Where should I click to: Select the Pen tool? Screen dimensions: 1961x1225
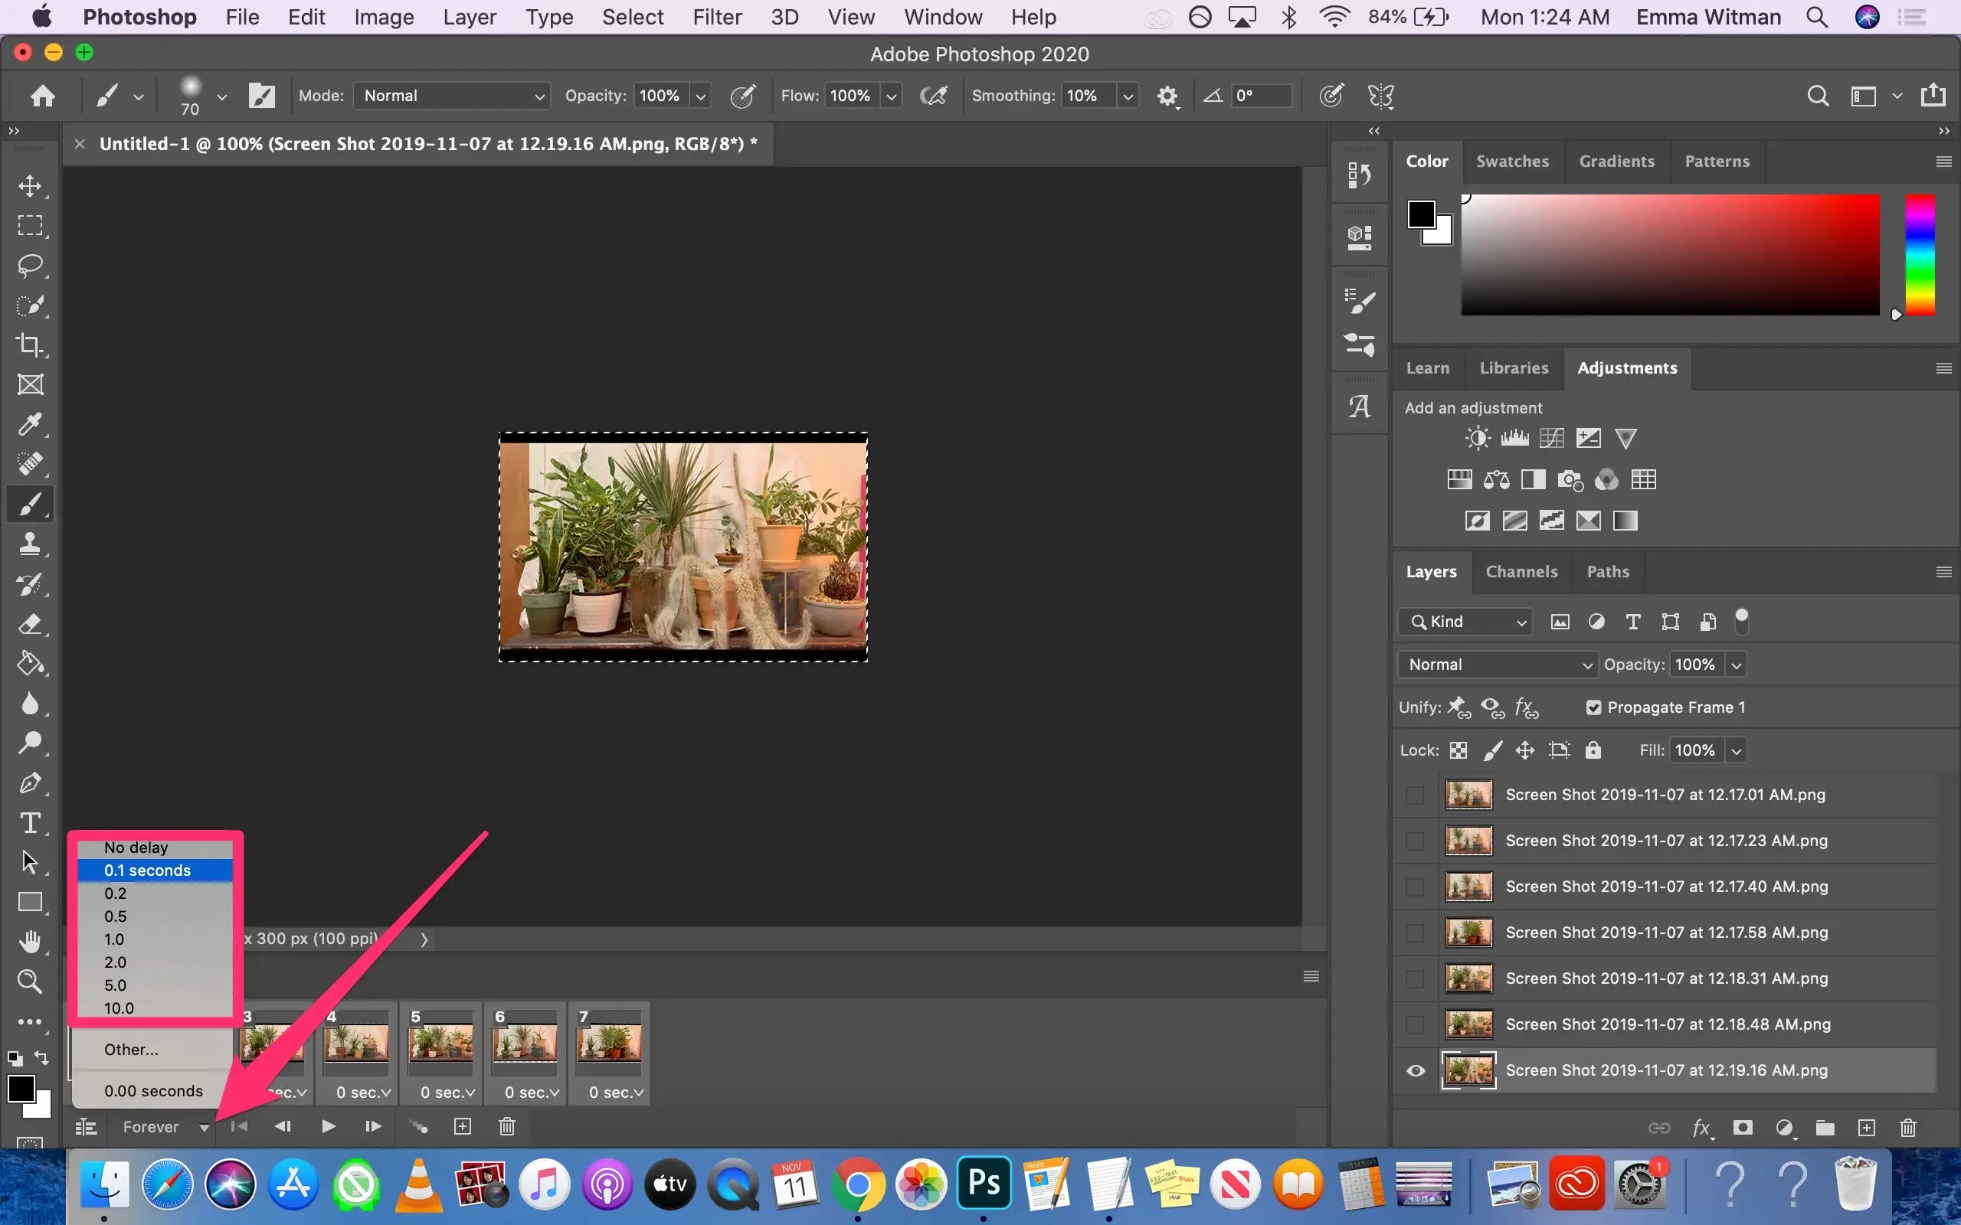tap(30, 783)
